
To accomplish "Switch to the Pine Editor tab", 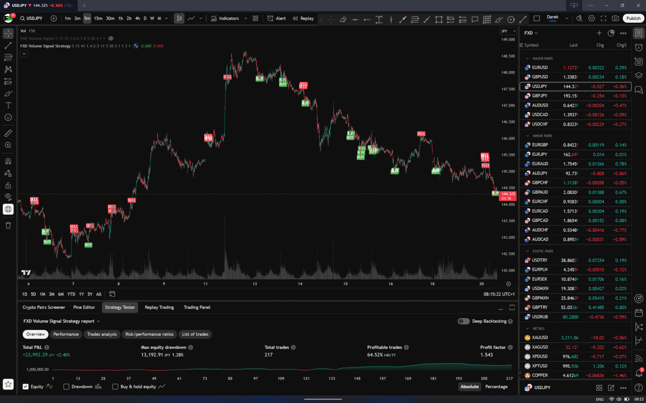I will point(84,307).
